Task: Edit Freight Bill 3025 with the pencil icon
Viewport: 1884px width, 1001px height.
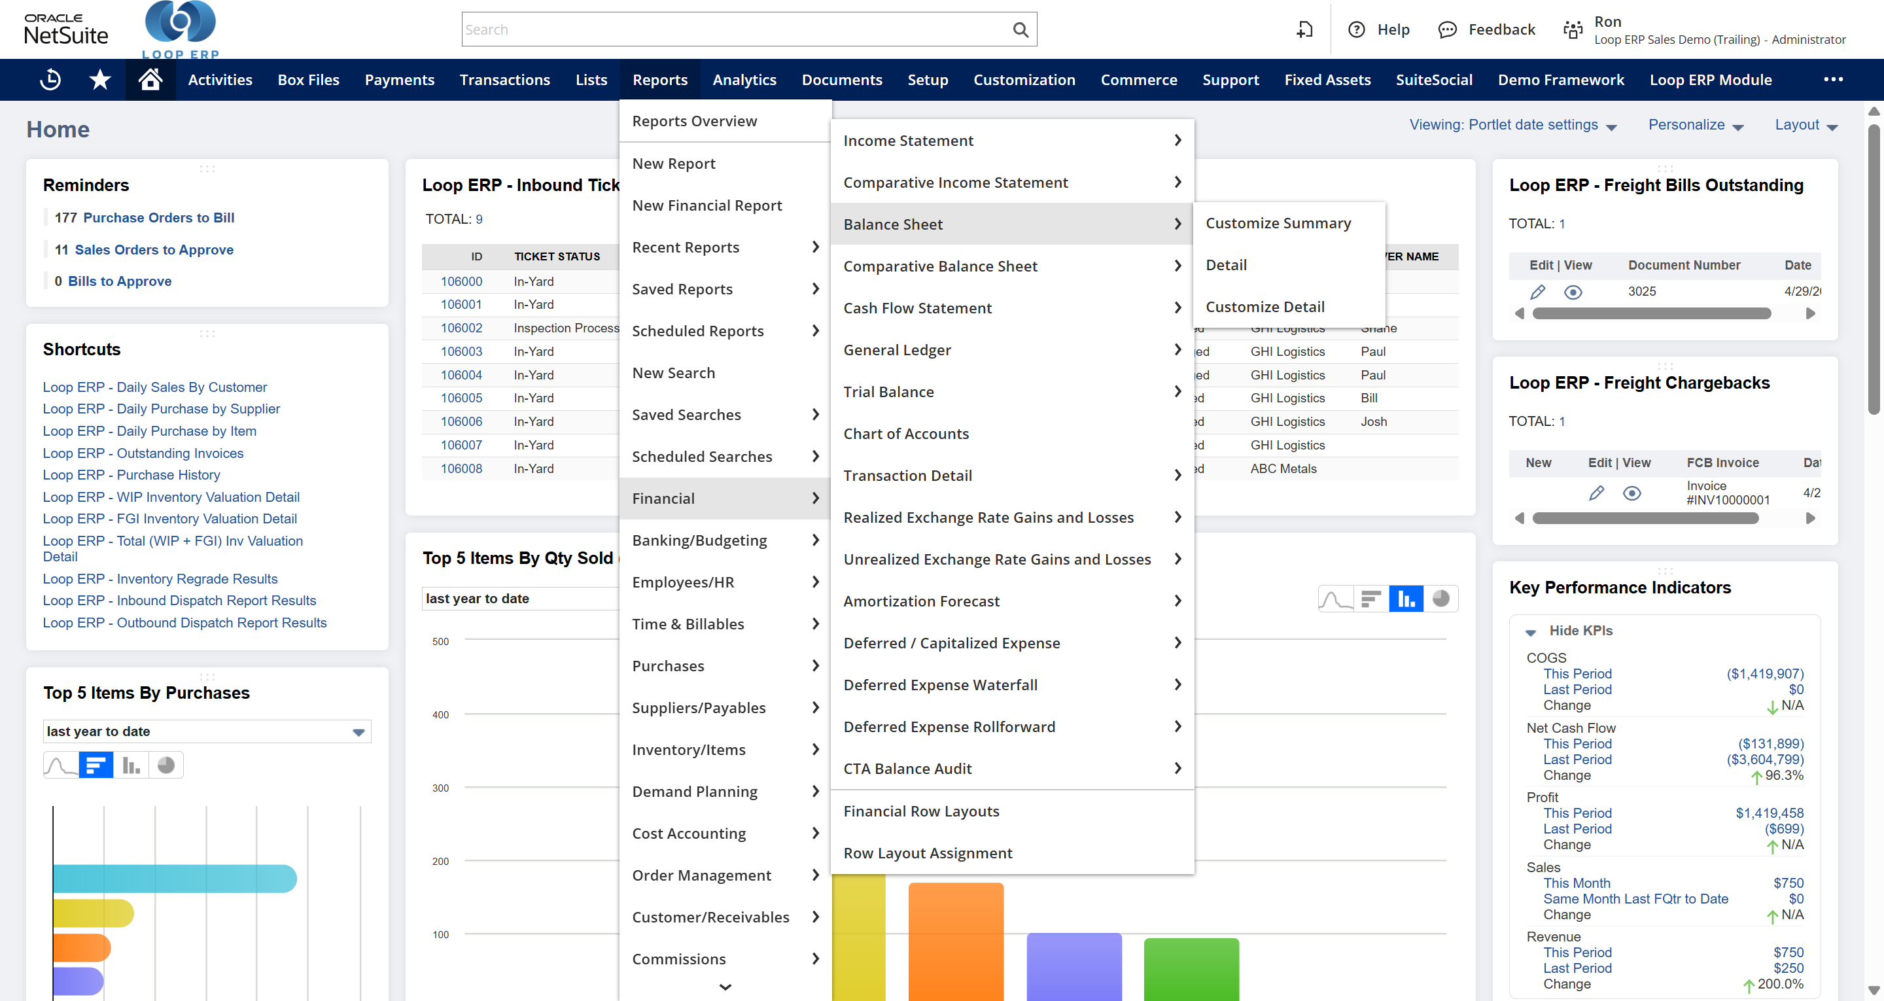Action: (1537, 292)
